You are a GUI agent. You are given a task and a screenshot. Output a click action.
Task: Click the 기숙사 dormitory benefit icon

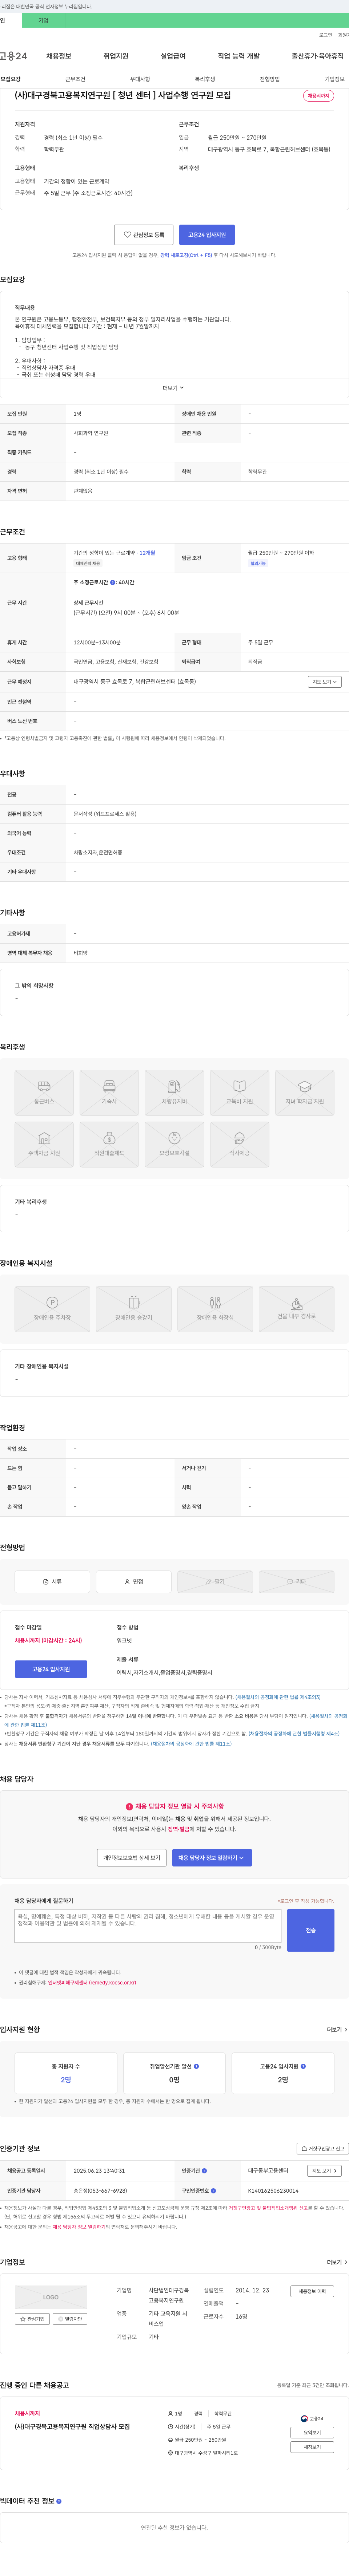[109, 1093]
